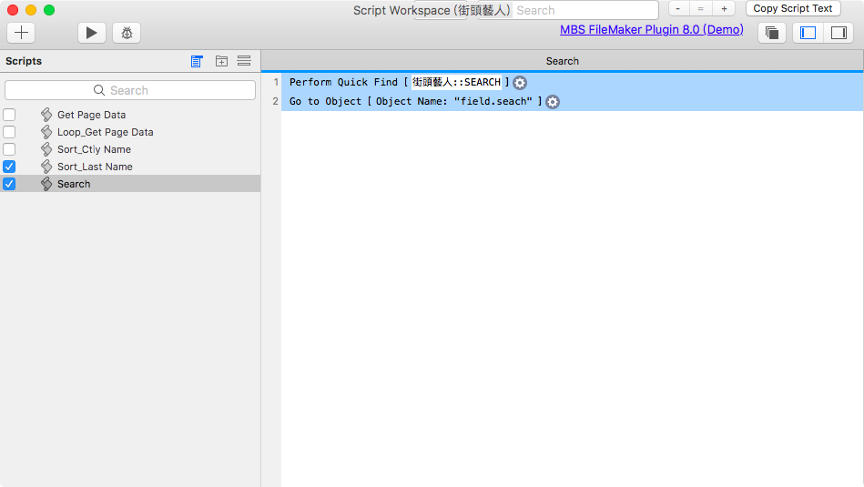The image size is (864, 487).
Task: Click the Search script icon
Action: click(x=46, y=184)
